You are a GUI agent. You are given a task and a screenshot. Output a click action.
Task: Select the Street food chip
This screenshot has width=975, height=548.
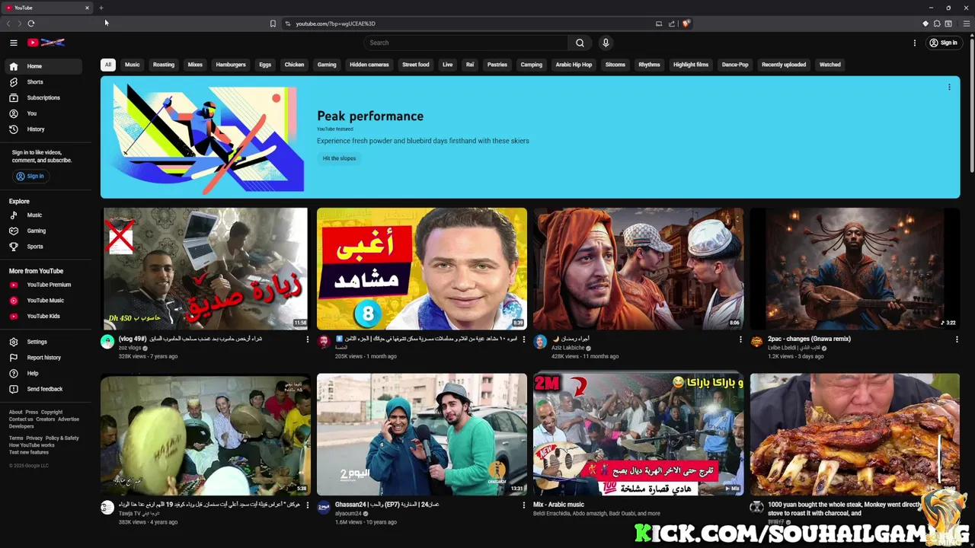tap(416, 65)
